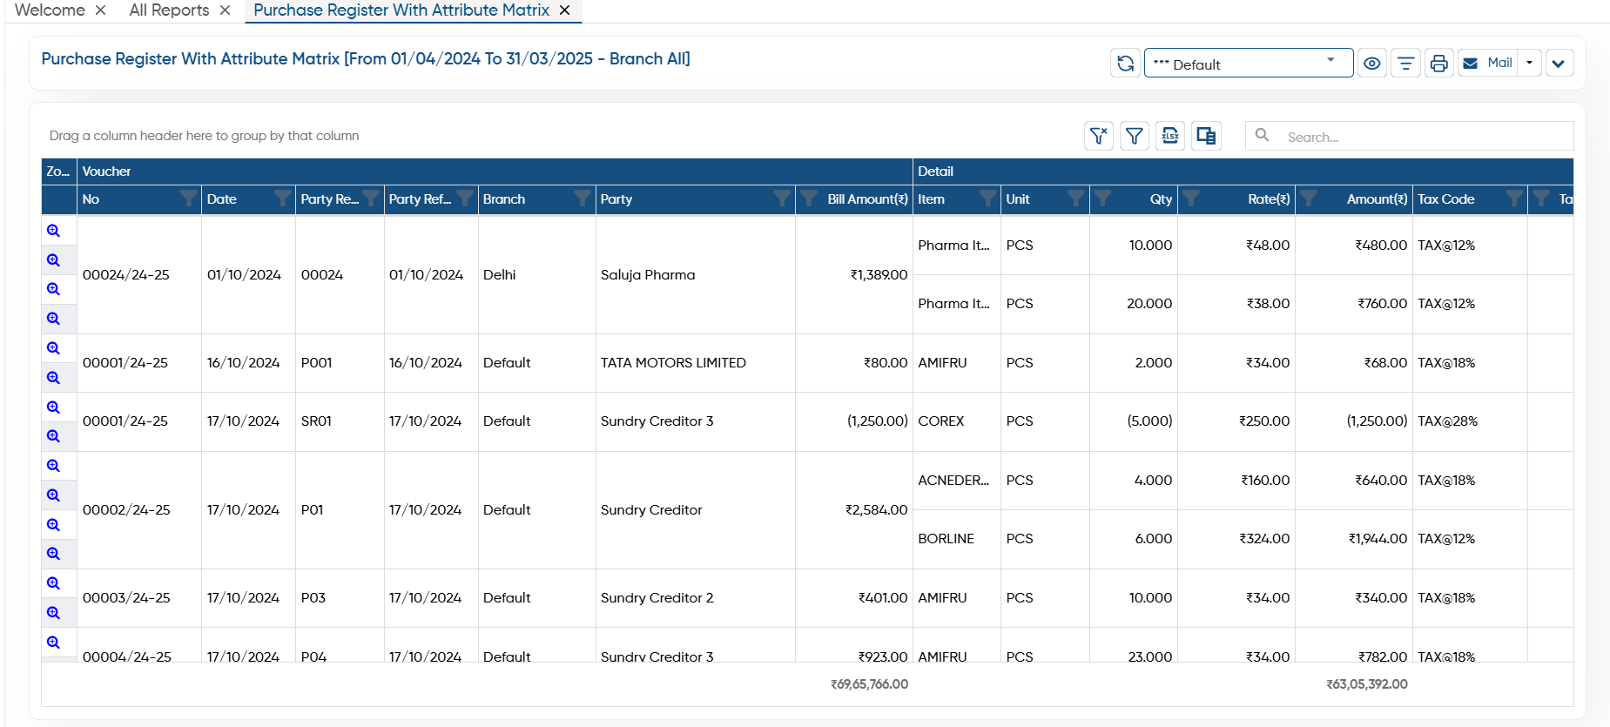Sort by the Tax Code column header

[1446, 199]
